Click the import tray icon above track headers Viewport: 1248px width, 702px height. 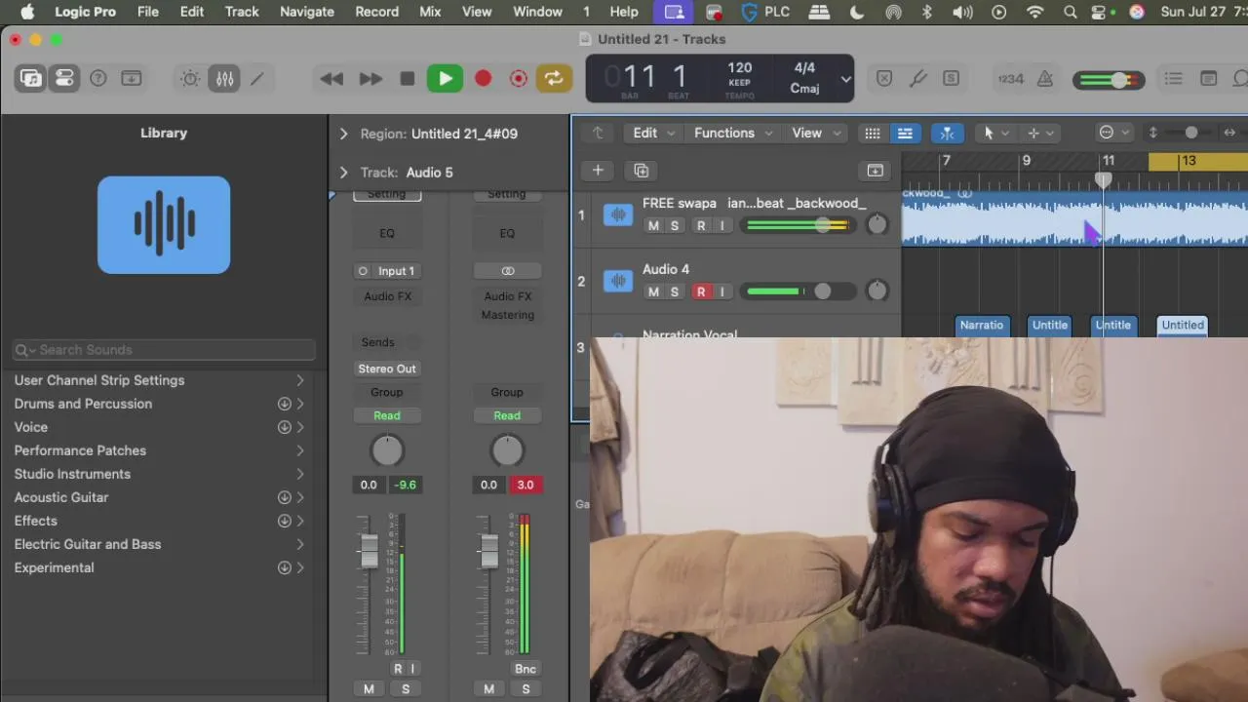(x=875, y=171)
